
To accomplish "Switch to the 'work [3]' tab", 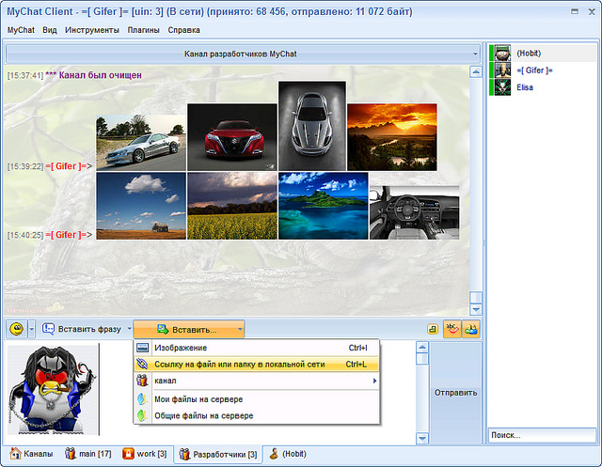I will [x=144, y=454].
